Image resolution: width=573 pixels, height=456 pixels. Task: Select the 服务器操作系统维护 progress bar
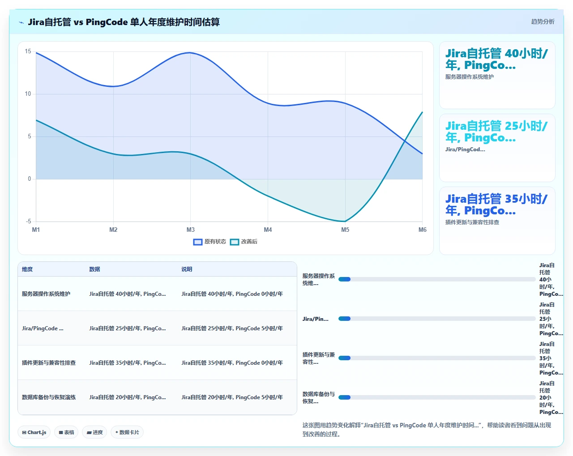pos(437,279)
